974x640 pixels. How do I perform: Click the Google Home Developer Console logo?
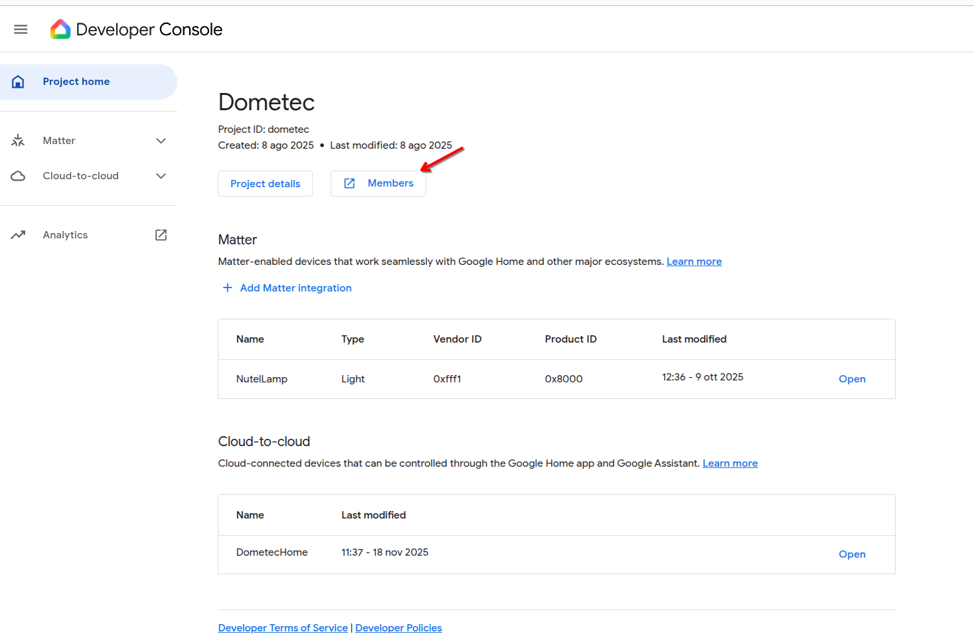(60, 29)
